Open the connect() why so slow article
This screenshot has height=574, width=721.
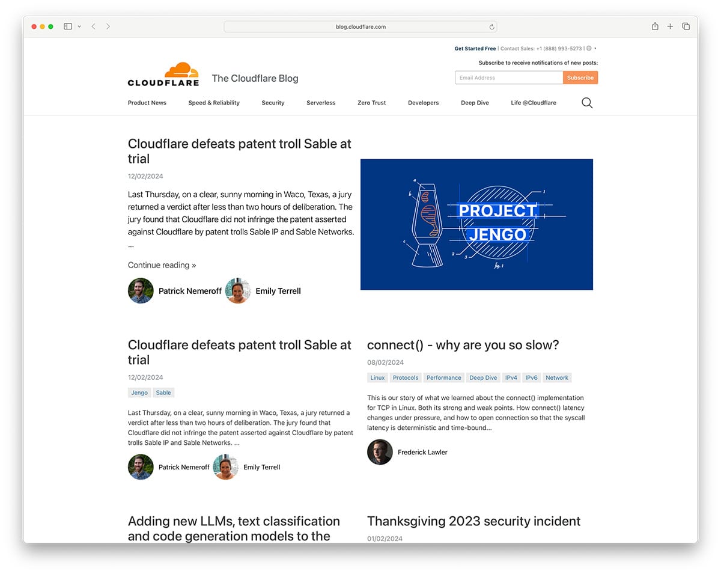tap(463, 345)
